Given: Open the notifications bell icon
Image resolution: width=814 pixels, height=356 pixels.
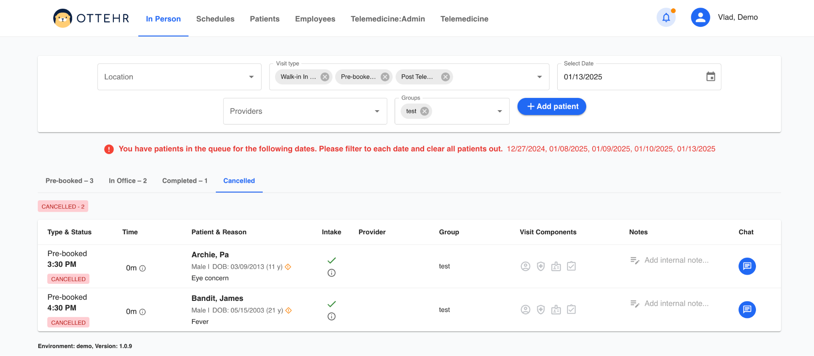Looking at the screenshot, I should 666,17.
